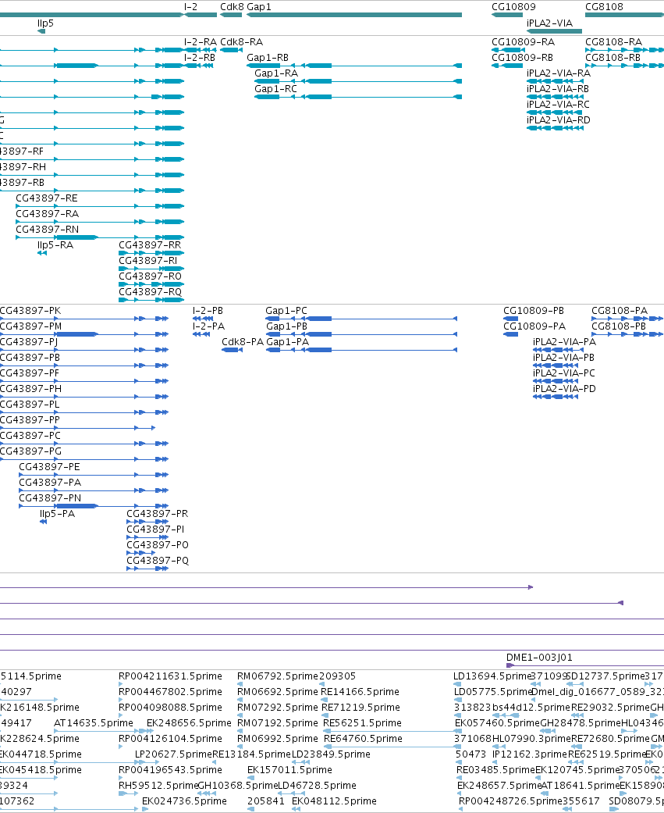Select transcript CG43897-RR

(x=150, y=244)
